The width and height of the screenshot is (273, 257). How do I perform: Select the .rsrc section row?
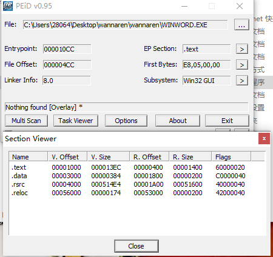(137, 184)
